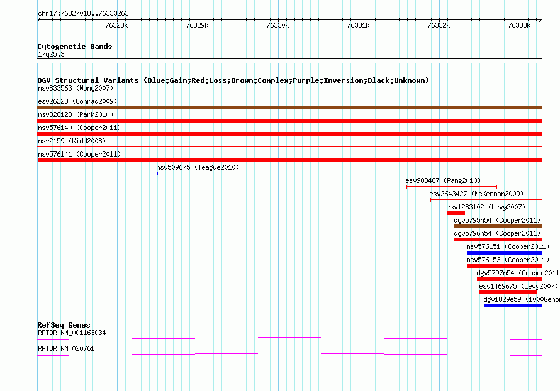Screen dimensions: 560x391
Task: Click the 76330k ruler tick label
Action: click(277, 25)
